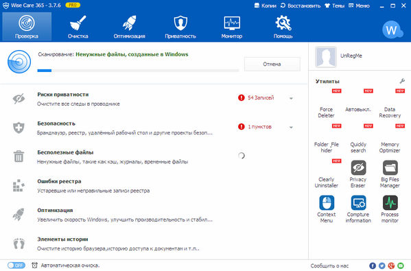Click the 54 Записей result link
This screenshot has width=411, height=271.
click(x=261, y=97)
